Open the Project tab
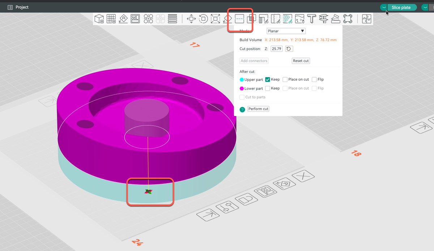Screen dimensions: 434x251 18,7
